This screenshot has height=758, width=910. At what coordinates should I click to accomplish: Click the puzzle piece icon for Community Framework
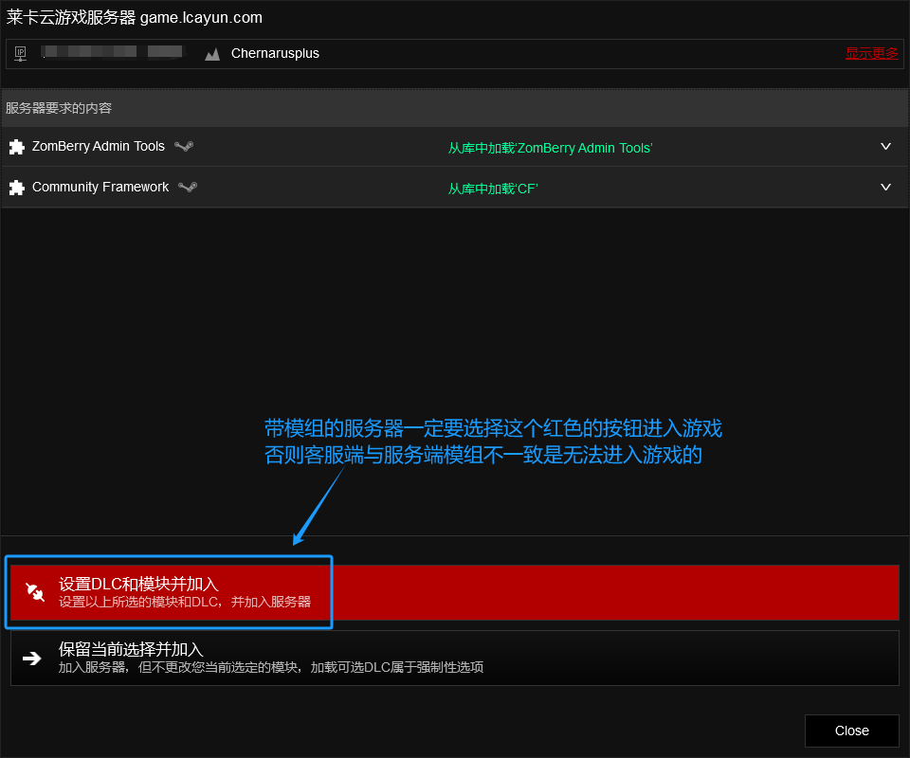pos(16,188)
